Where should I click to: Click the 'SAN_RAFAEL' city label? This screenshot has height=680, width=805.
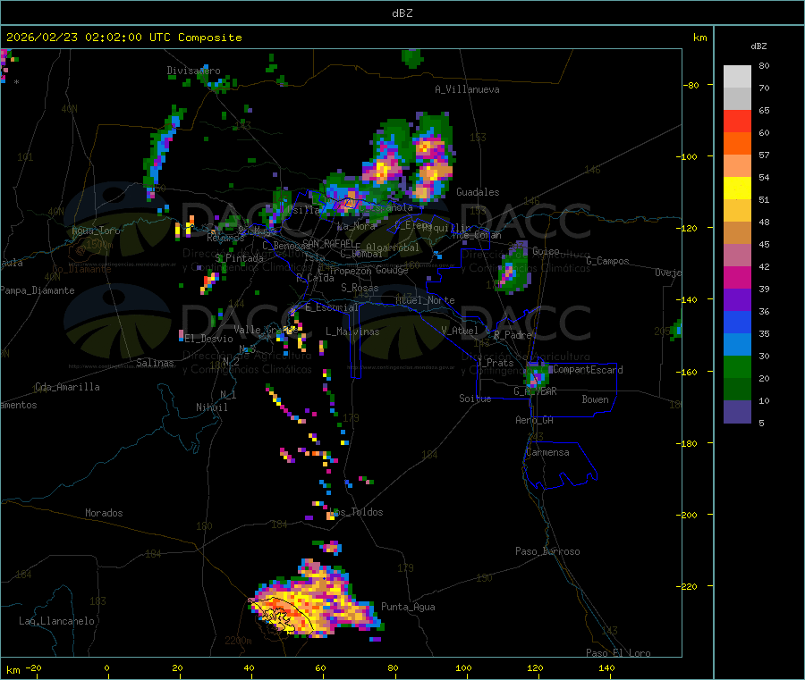tap(328, 243)
